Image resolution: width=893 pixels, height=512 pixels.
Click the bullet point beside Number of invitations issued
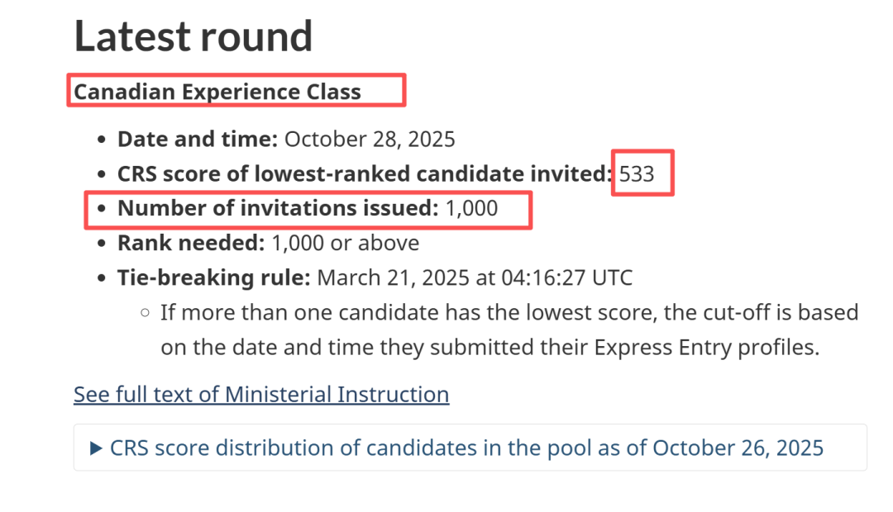(x=102, y=209)
